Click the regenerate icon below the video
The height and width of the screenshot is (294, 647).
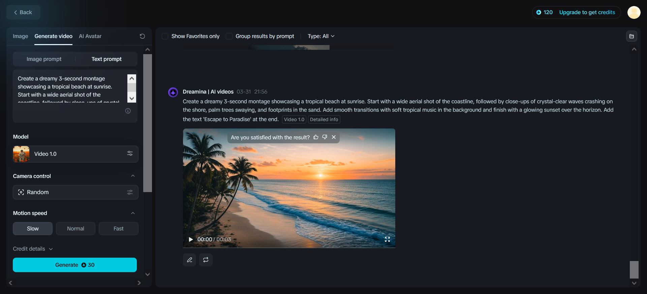(x=206, y=260)
